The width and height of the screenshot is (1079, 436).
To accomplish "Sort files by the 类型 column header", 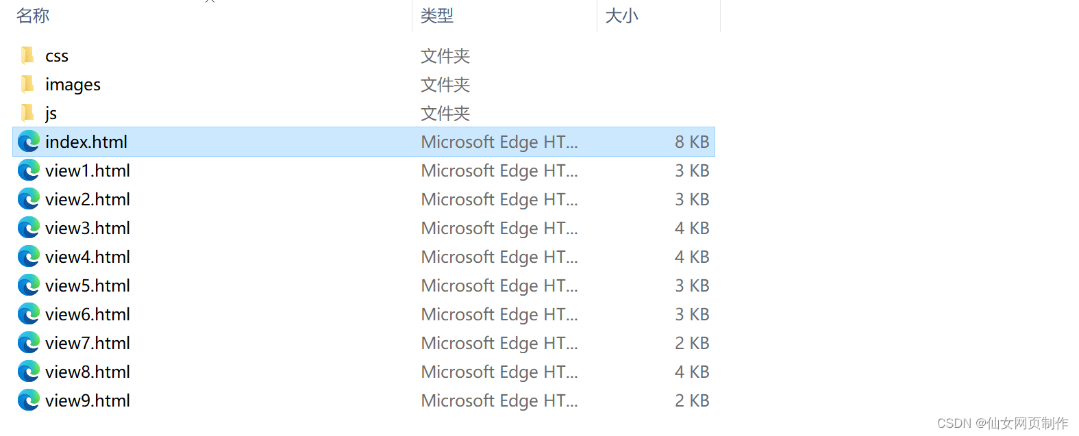I will pos(436,15).
